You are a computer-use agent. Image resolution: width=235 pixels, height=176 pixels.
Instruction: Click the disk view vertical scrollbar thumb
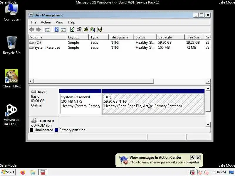(208, 101)
